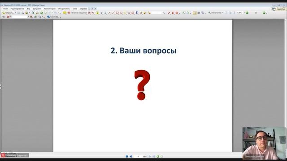Click the red question mark image
This screenshot has height=161, width=287.
[142, 85]
